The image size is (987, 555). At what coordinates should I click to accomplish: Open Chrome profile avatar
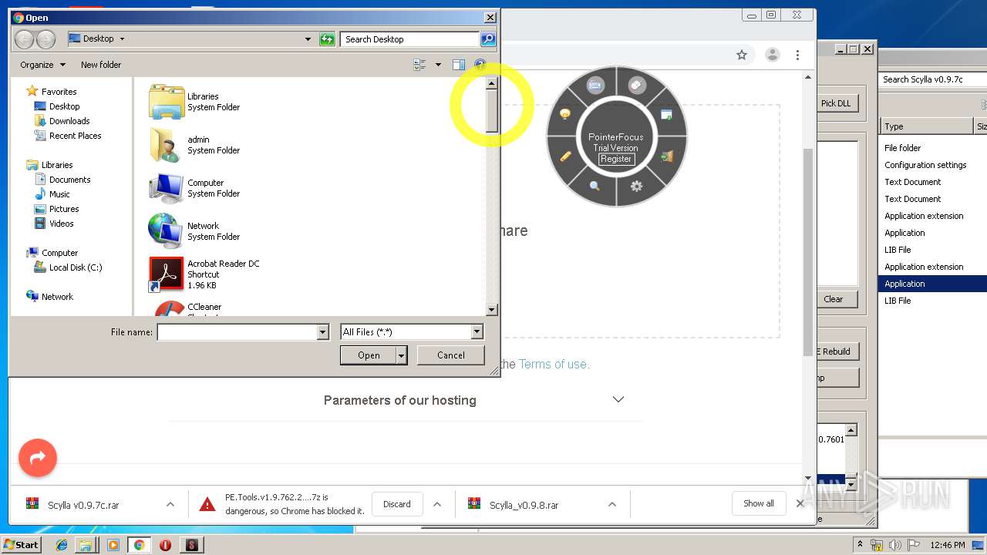tap(772, 55)
